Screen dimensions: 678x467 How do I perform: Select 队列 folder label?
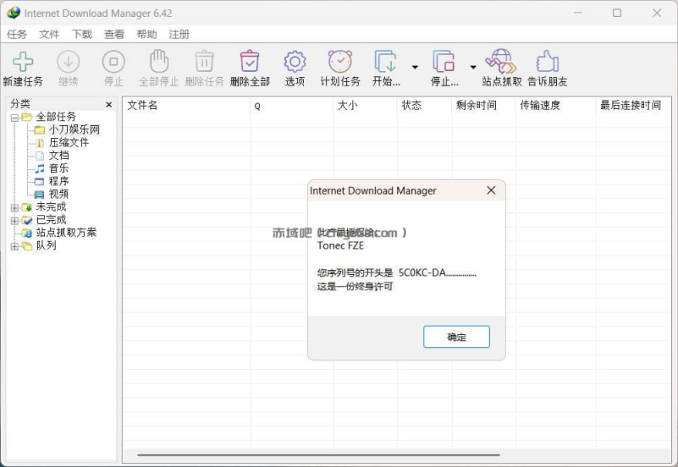click(x=46, y=245)
